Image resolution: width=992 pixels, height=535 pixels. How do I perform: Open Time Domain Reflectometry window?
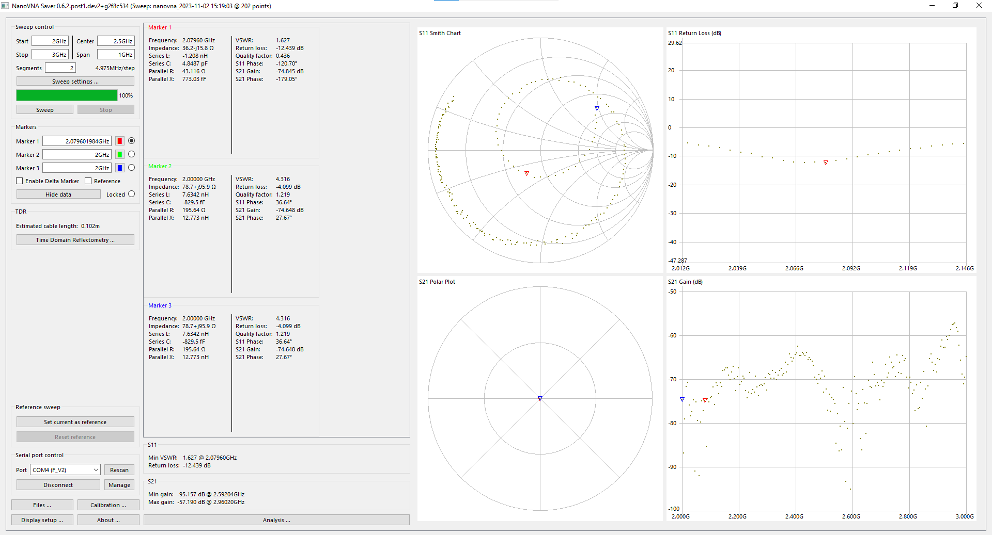tap(75, 240)
